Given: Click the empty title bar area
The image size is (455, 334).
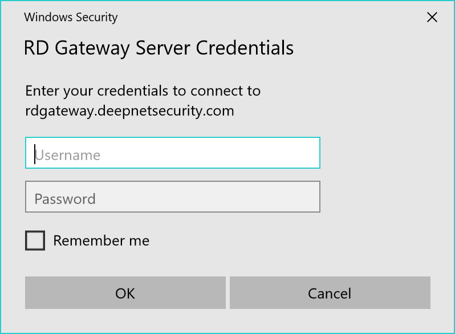Looking at the screenshot, I should pyautogui.click(x=257, y=17).
